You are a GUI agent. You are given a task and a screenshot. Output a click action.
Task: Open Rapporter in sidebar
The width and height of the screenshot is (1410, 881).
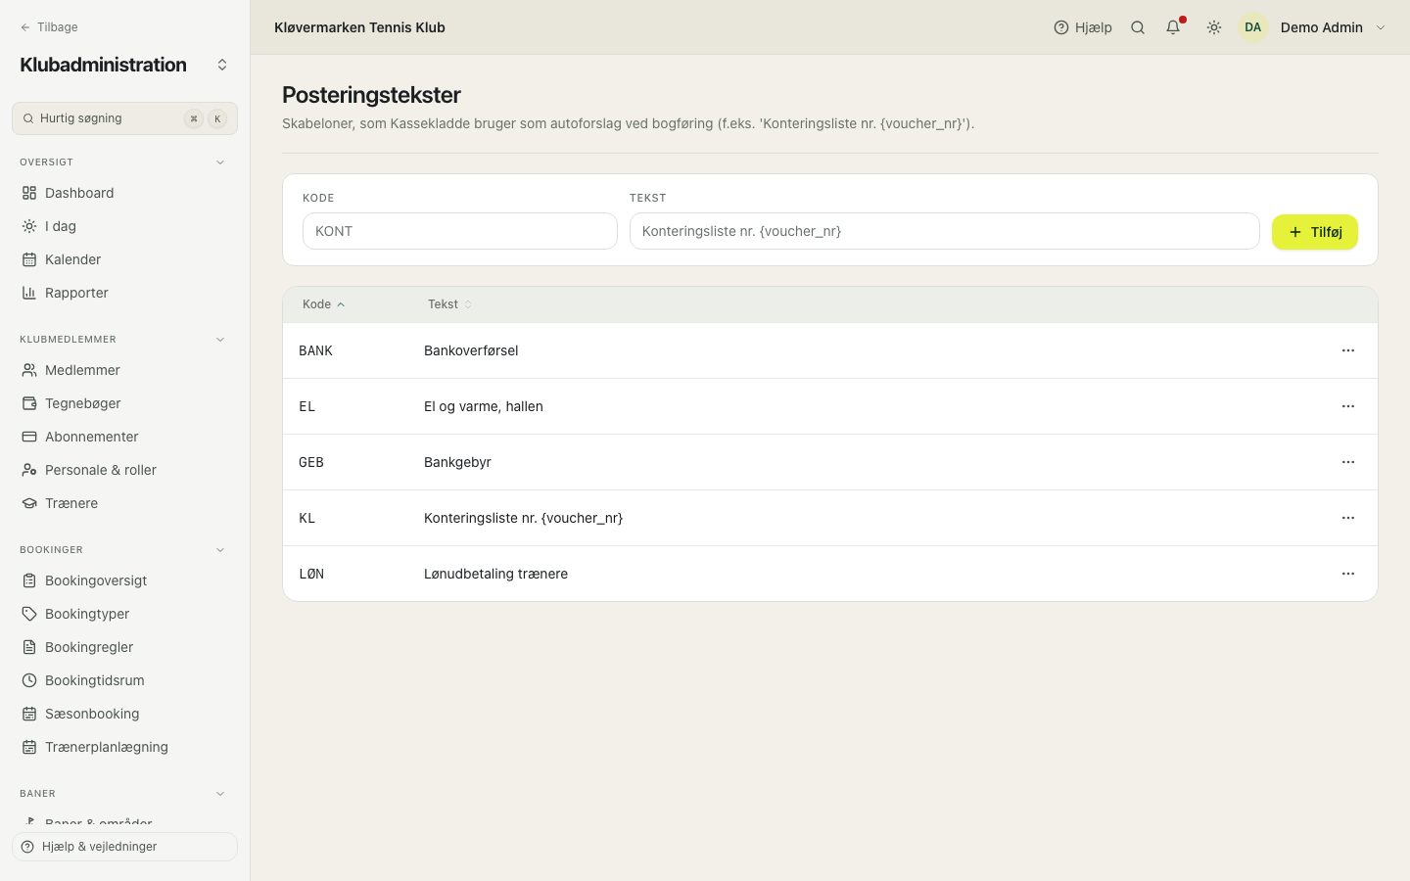pyautogui.click(x=124, y=293)
